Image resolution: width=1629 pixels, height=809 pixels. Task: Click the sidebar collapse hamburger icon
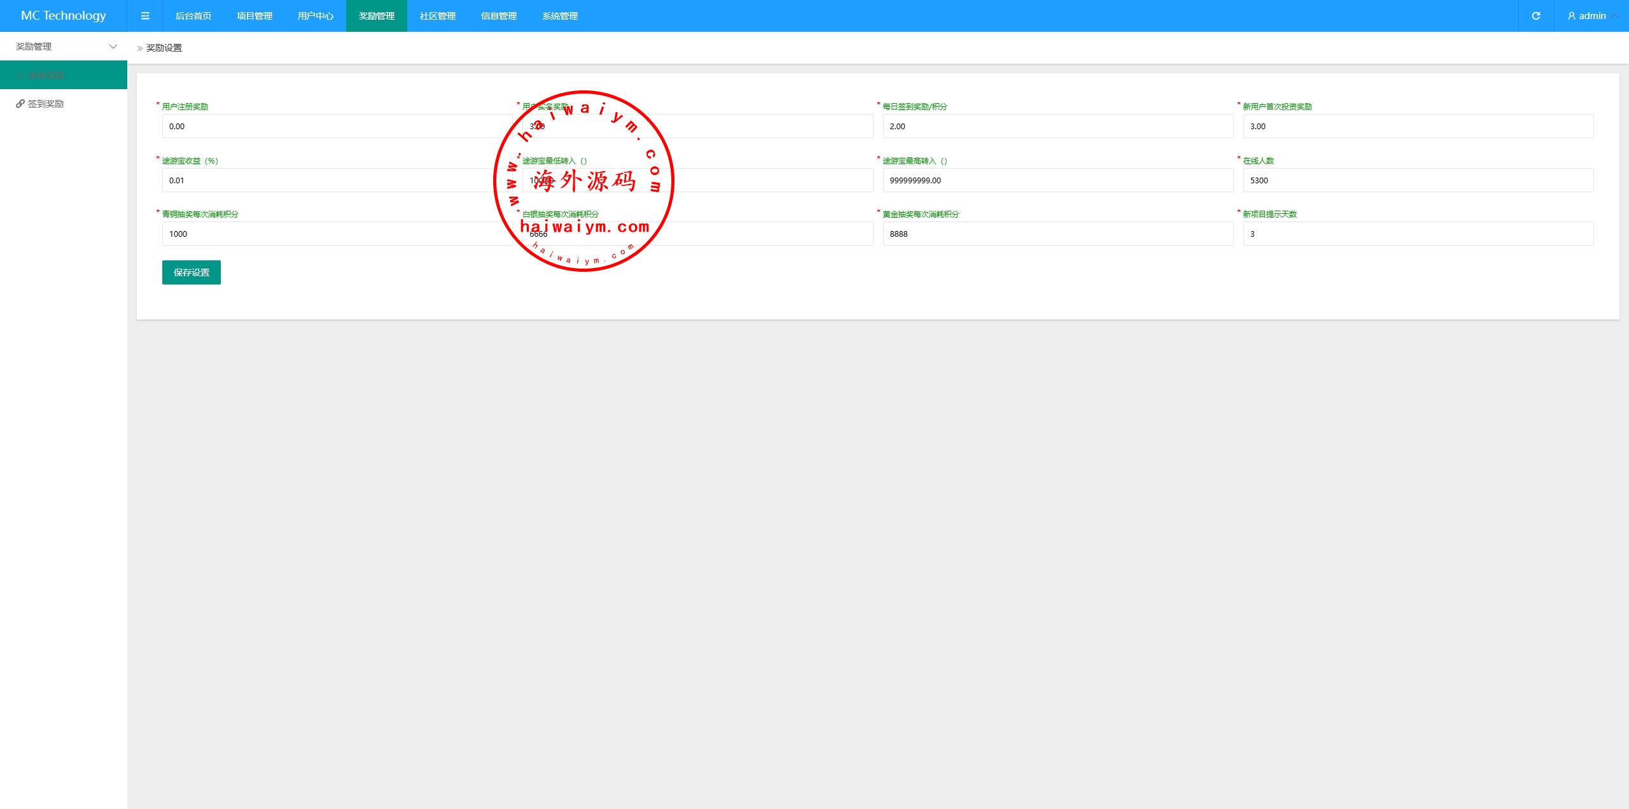tap(145, 16)
